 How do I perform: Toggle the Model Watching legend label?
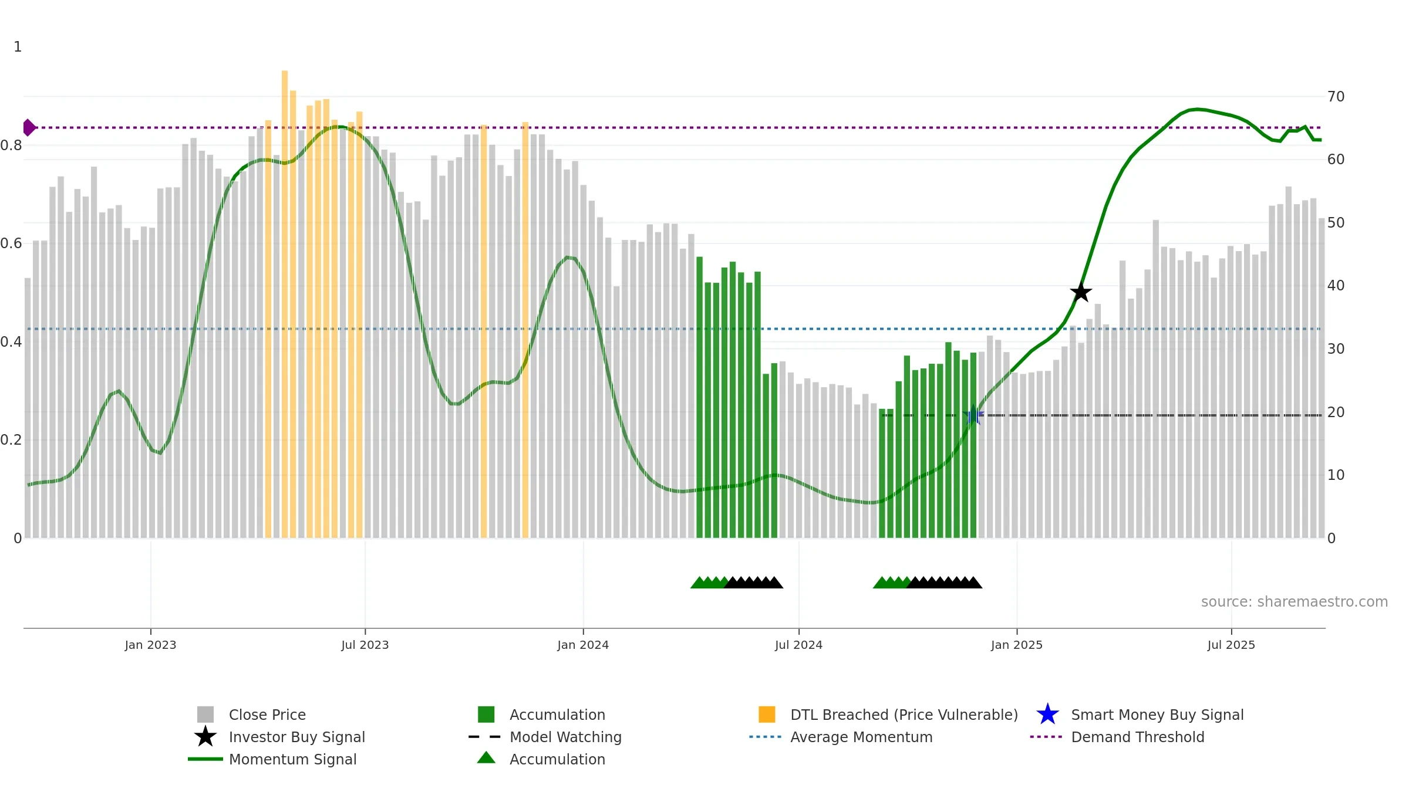[x=565, y=737]
